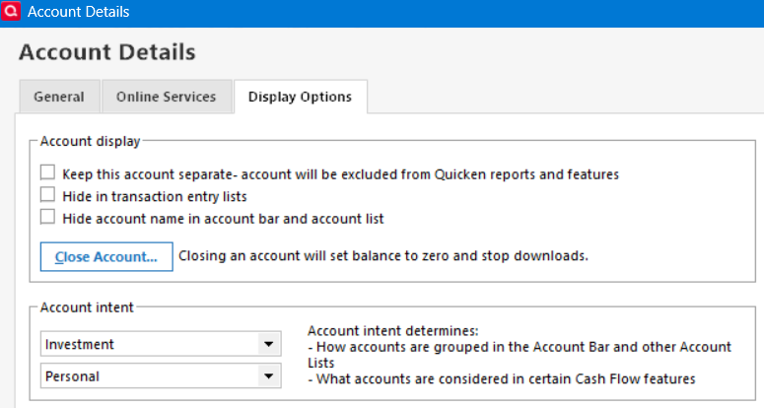Click the Account Details page heading
The image size is (764, 408).
coord(107,52)
